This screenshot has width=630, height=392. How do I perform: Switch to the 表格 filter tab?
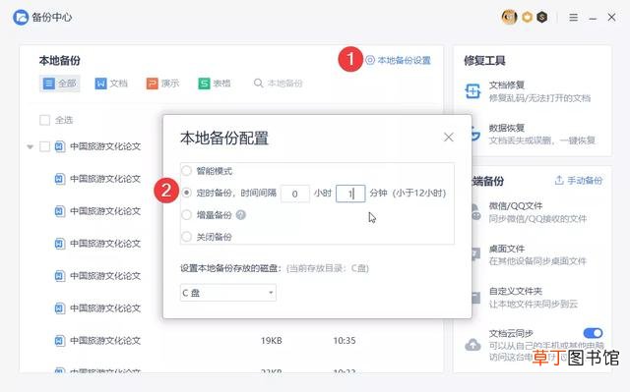coord(215,84)
